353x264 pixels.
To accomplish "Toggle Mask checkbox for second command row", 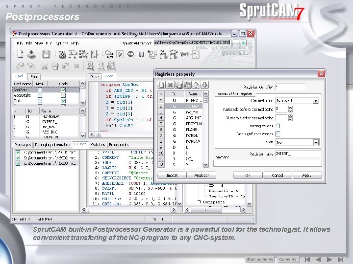I will click(x=40, y=95).
